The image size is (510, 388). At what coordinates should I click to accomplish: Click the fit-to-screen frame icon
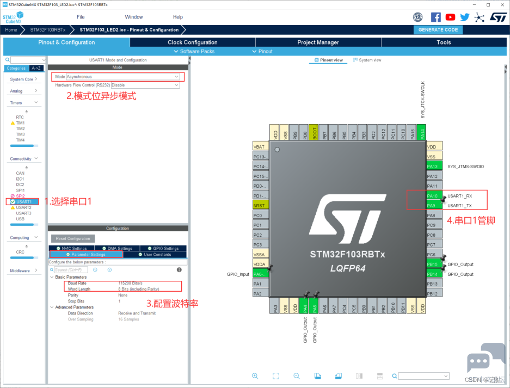click(x=276, y=376)
